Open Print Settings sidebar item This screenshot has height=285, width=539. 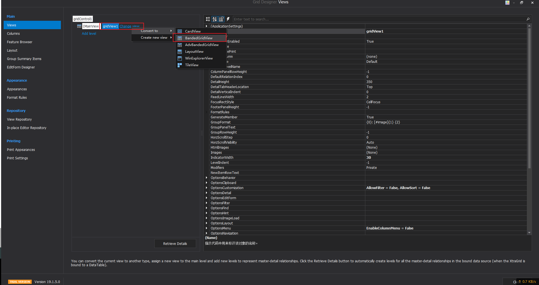32,158
